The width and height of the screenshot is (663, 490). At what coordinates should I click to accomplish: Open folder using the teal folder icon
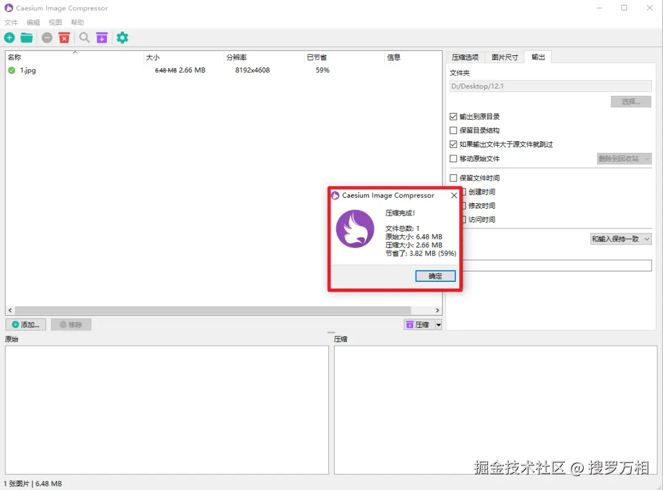[26, 37]
